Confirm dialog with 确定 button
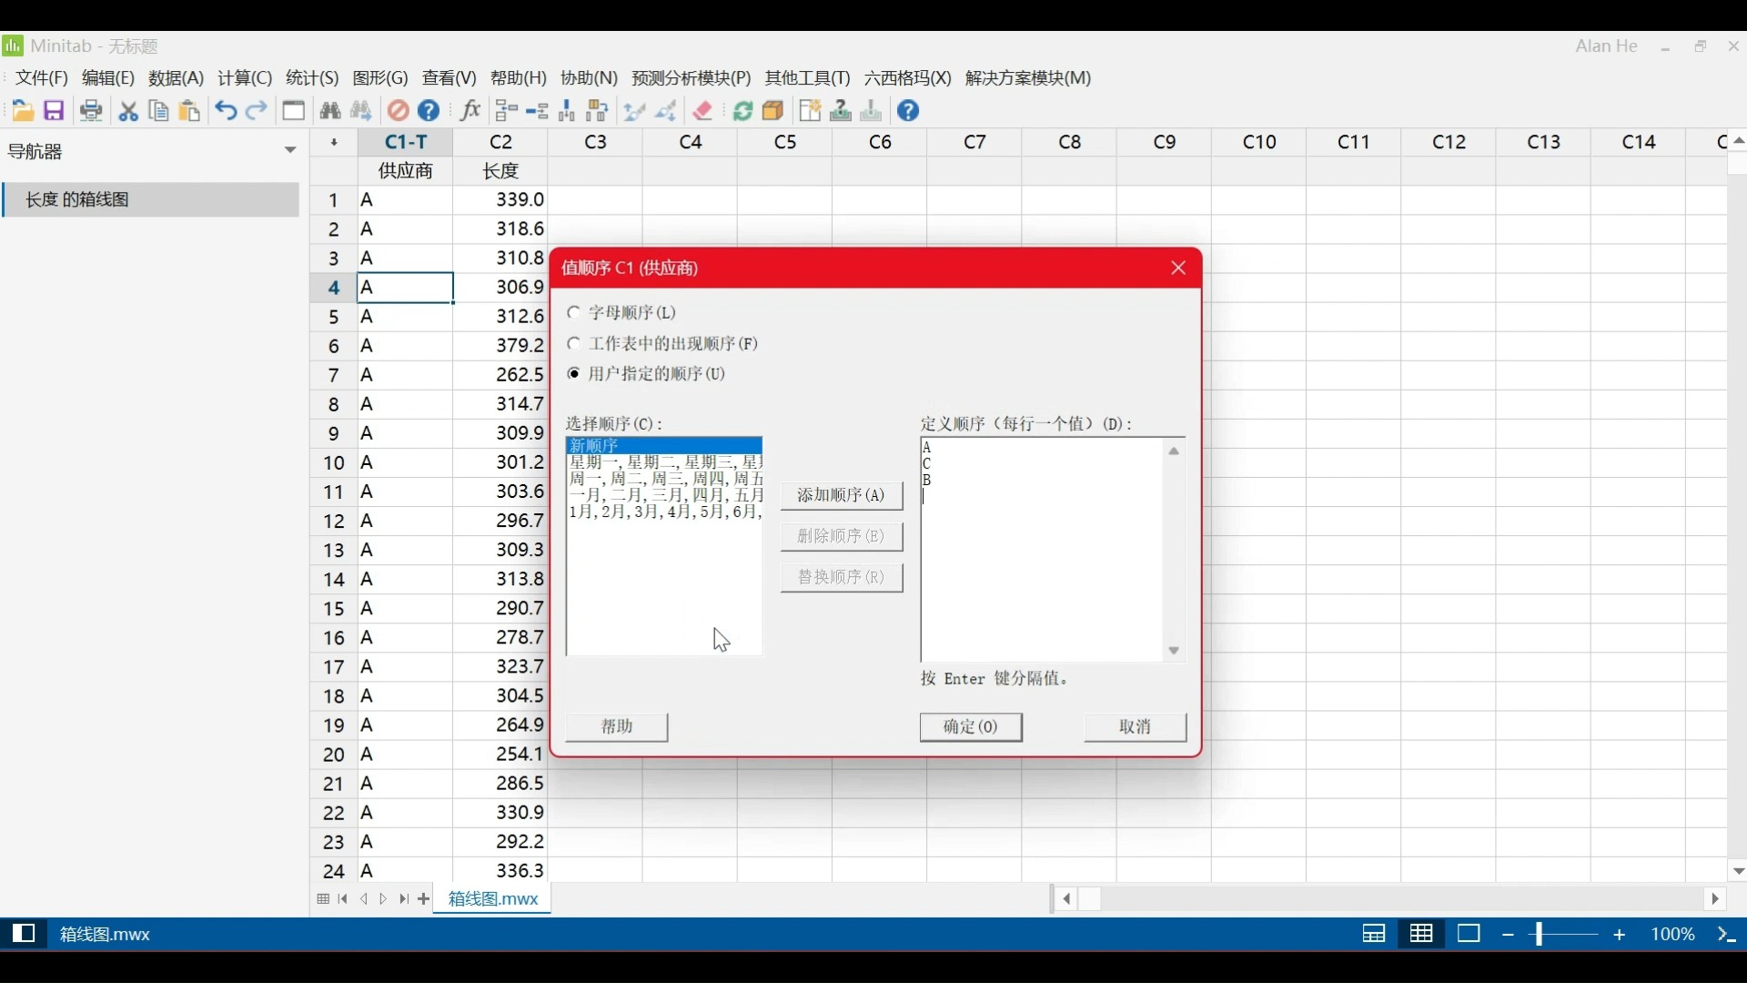Screen dimensions: 1747x983 coord(970,727)
